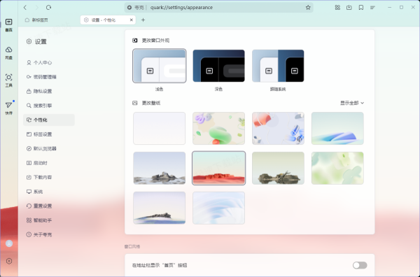Screen dimensions: 420x277
Task: Open 启动时 startup settings
Action: (49, 163)
